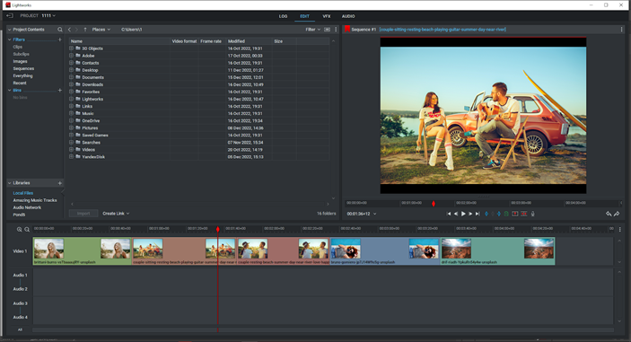Open the Audio Network library

point(27,207)
